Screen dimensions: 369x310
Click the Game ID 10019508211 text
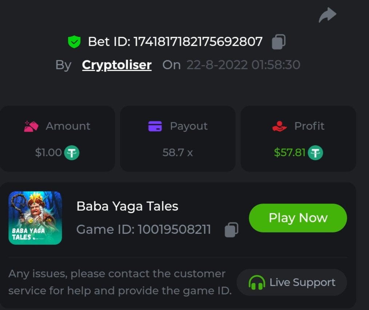point(144,230)
